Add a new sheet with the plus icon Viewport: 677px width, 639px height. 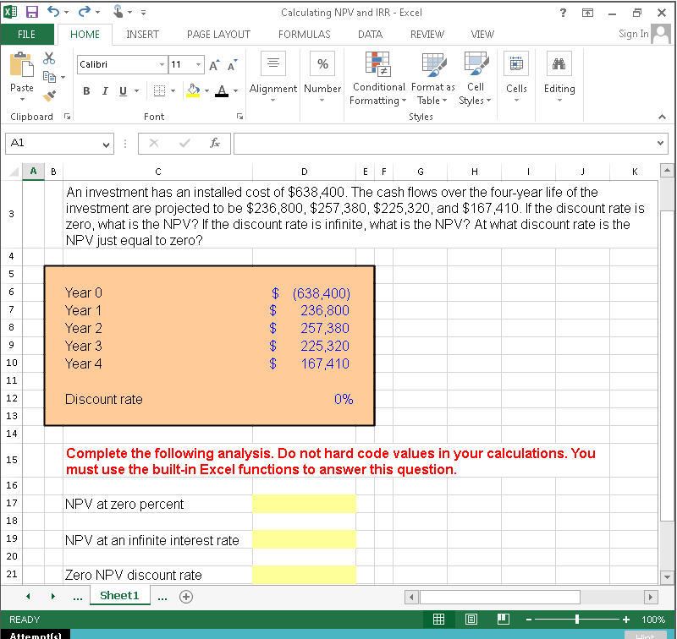[186, 597]
